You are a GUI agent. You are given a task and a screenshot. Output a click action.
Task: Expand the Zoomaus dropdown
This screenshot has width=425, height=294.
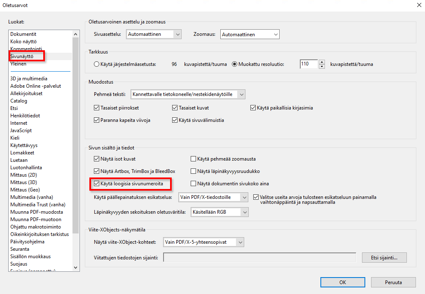point(250,35)
